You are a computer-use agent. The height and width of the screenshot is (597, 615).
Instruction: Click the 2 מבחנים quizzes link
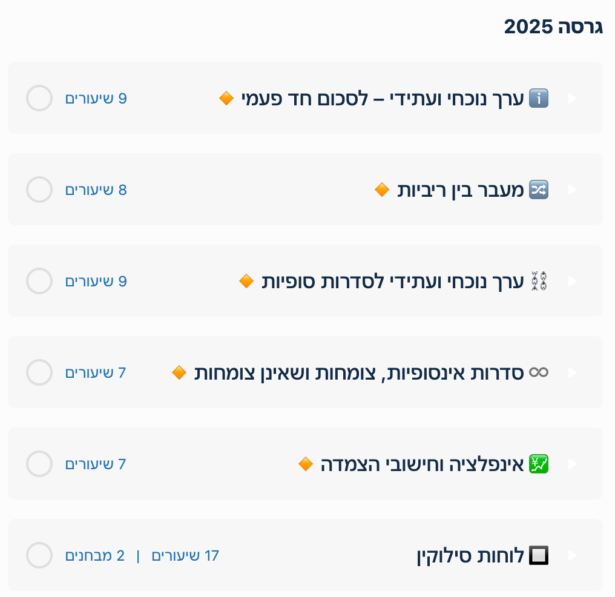coord(95,555)
